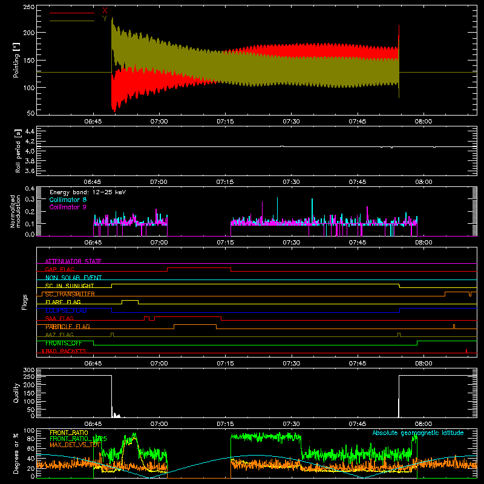Click the 250 tick on the Pointing axis
Screen dimensions: 484x484
pos(28,7)
